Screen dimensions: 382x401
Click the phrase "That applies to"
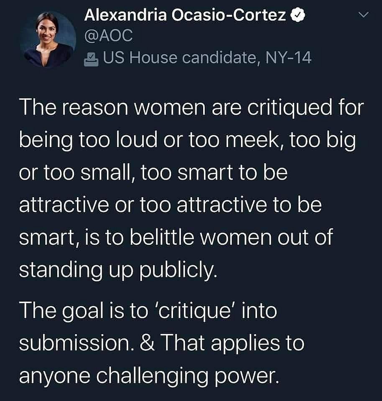click(x=232, y=343)
